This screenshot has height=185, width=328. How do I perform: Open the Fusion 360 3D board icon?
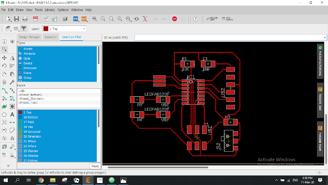[65, 19]
